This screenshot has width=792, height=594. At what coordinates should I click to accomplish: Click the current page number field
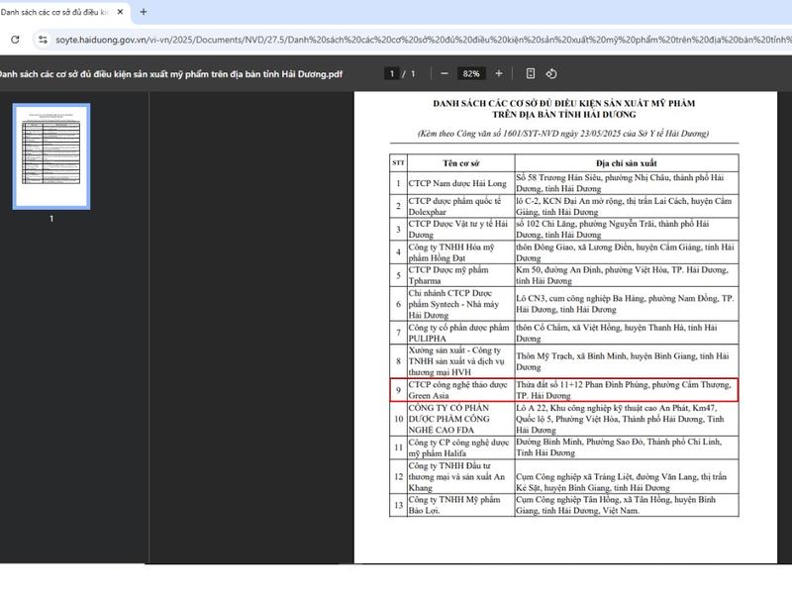[393, 73]
